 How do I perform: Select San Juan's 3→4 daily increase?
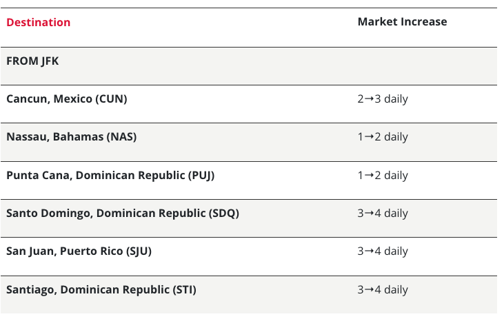click(x=383, y=251)
